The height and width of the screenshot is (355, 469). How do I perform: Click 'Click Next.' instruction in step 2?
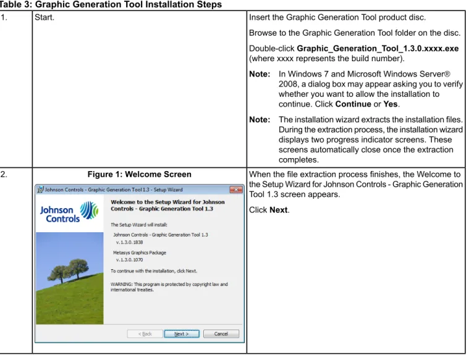(269, 210)
